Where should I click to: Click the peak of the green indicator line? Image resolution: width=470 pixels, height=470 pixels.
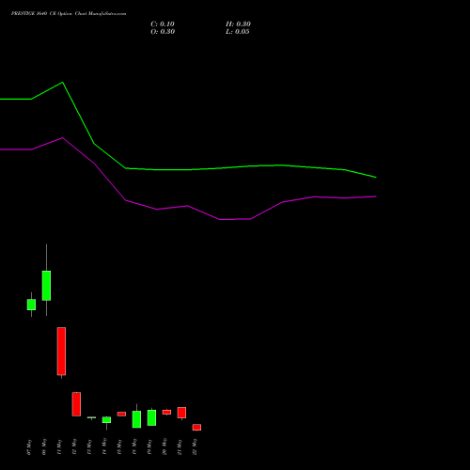(x=63, y=82)
